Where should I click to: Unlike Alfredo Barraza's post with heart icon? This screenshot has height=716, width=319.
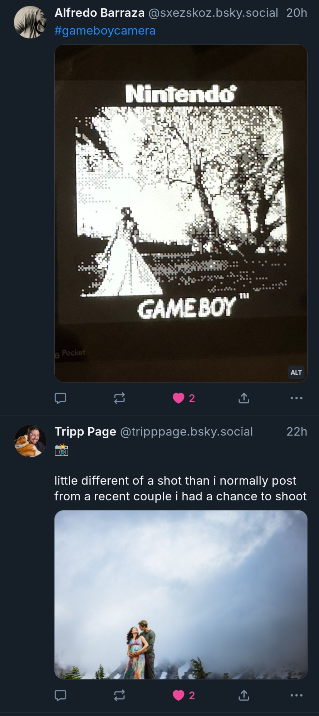(178, 398)
